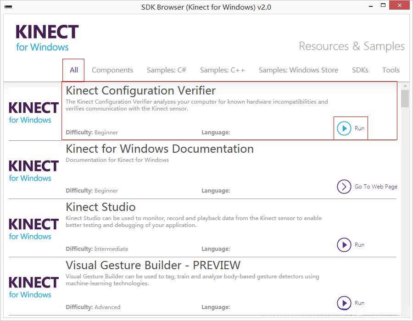Viewport: 413px width, 321px height.
Task: Select the All tab
Action: (74, 70)
